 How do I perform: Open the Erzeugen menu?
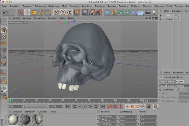coord(27,6)
